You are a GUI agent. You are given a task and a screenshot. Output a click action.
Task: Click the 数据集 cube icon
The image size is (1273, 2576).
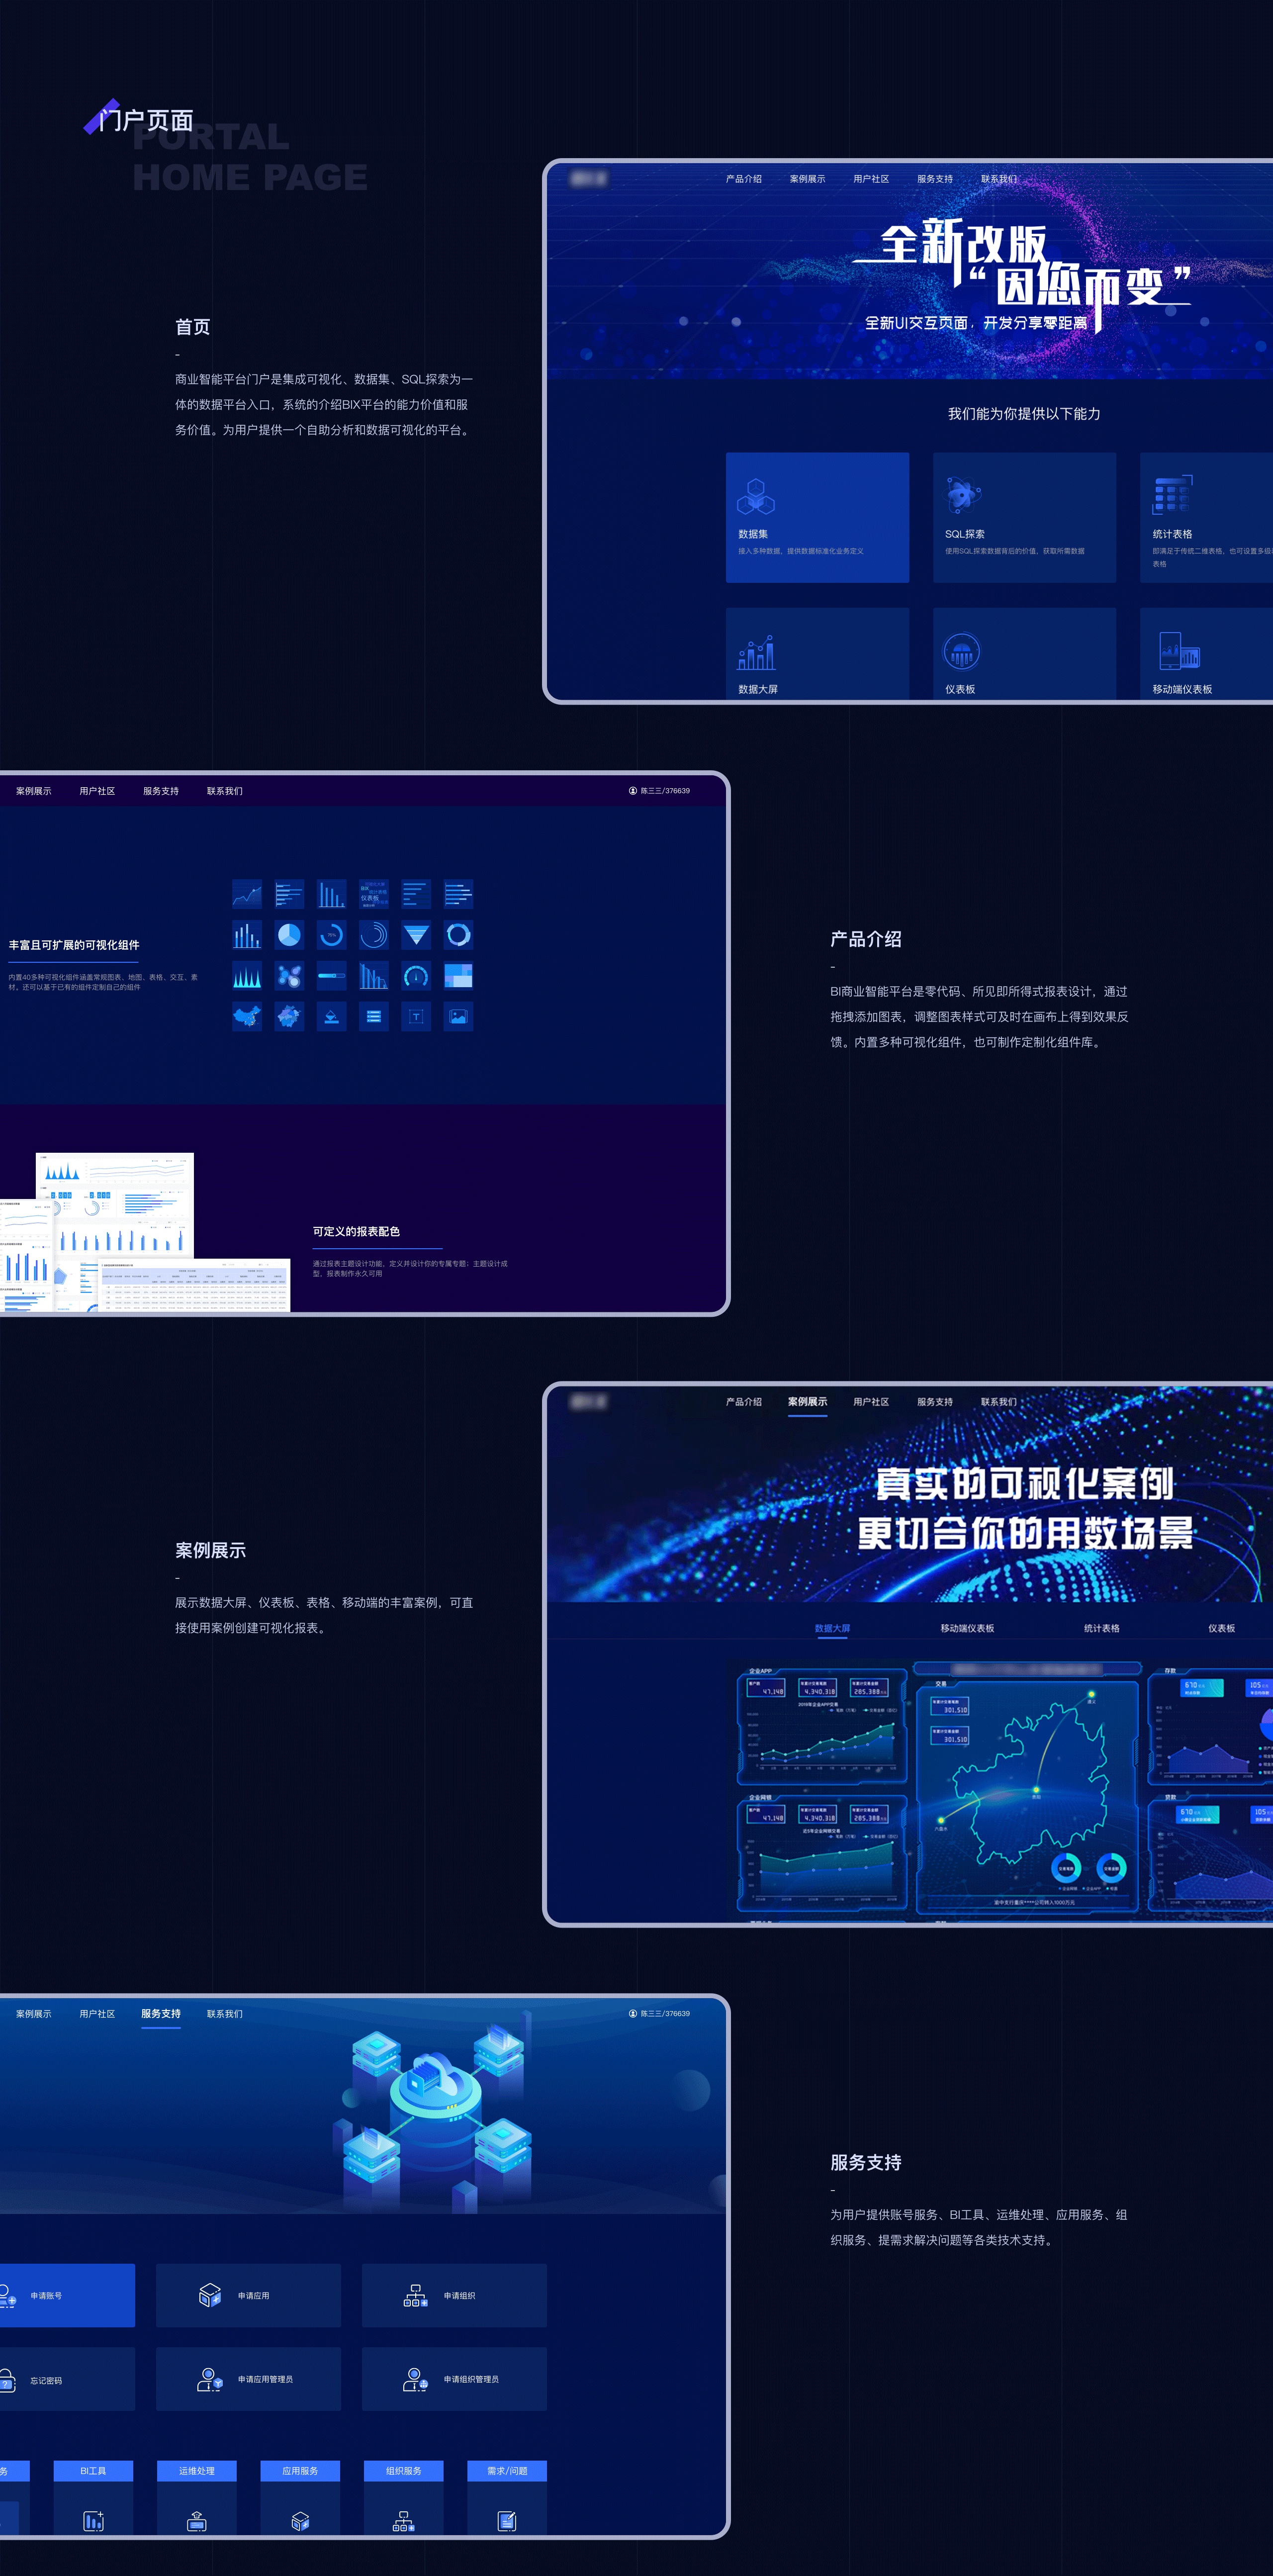click(756, 496)
